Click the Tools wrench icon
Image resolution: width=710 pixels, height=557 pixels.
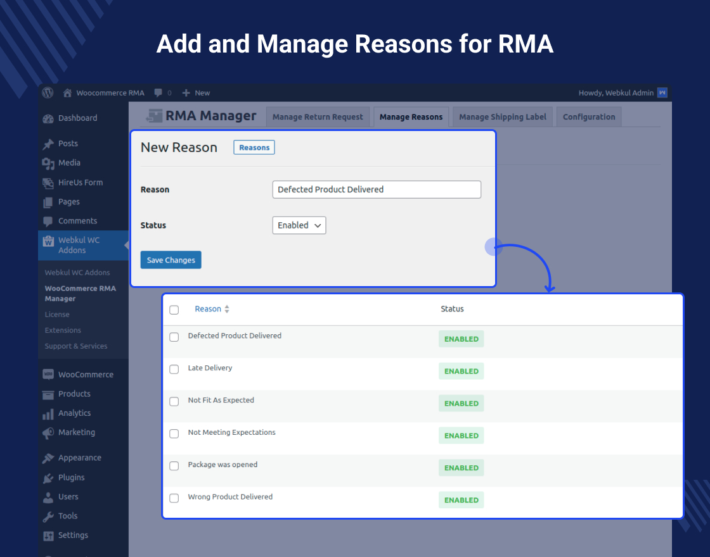tap(48, 516)
